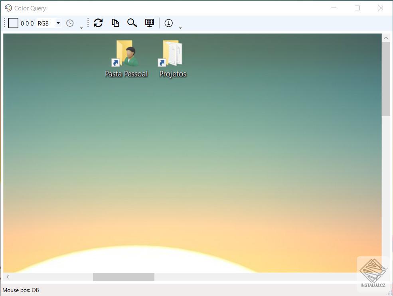The image size is (393, 296).
Task: Select the color preview swatch in the toolbar
Action: click(x=13, y=23)
